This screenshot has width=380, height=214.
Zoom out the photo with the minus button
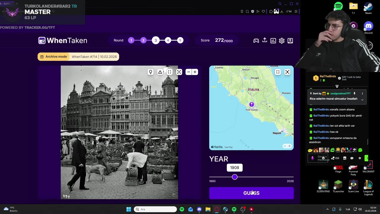coord(189,72)
